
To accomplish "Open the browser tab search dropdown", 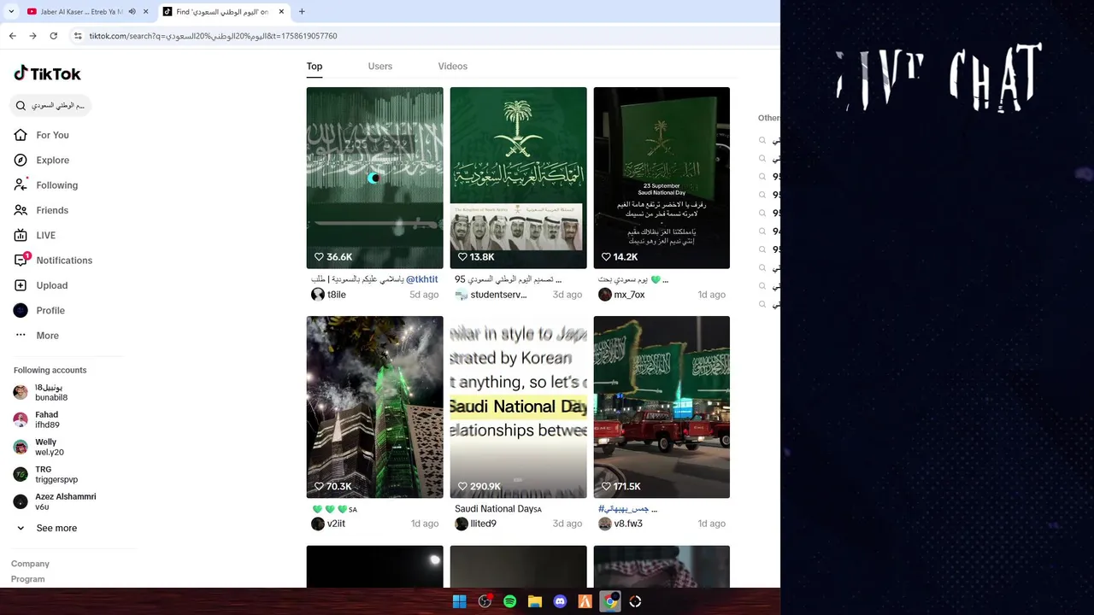I will click(x=11, y=12).
